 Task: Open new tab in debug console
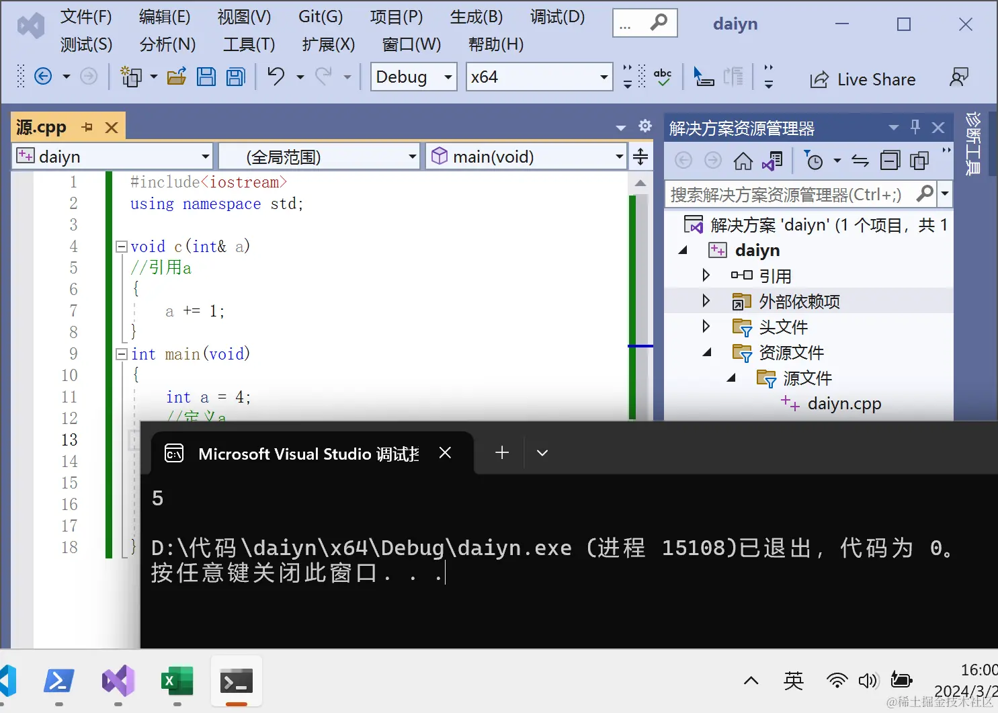(502, 453)
